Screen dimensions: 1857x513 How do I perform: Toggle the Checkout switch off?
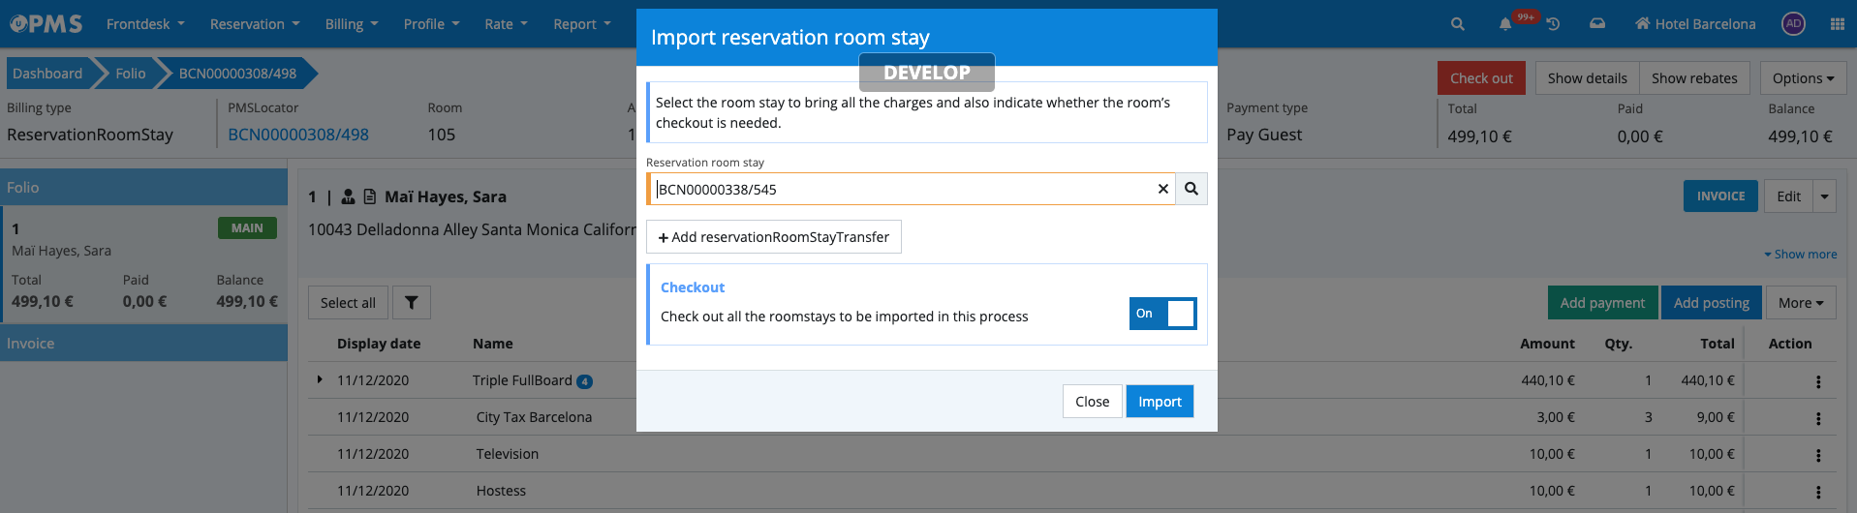click(x=1162, y=314)
